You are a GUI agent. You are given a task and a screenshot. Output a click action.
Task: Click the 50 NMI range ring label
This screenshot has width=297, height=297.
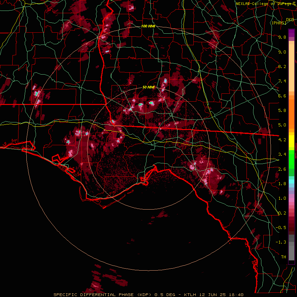tap(148, 87)
